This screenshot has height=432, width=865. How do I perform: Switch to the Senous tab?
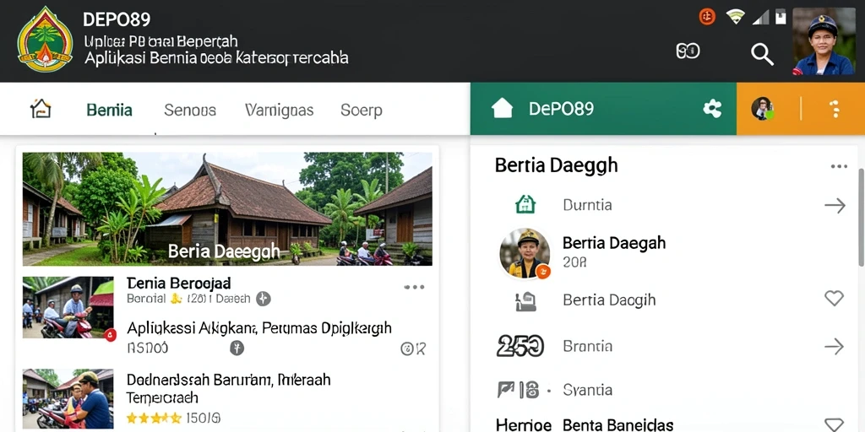click(x=190, y=111)
